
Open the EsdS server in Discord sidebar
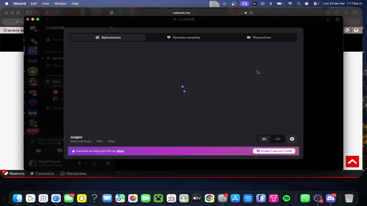pyautogui.click(x=33, y=61)
